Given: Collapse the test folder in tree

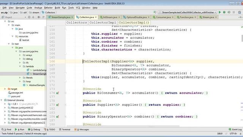Looking at the screenshot, I should pyautogui.click(x=9, y=44).
